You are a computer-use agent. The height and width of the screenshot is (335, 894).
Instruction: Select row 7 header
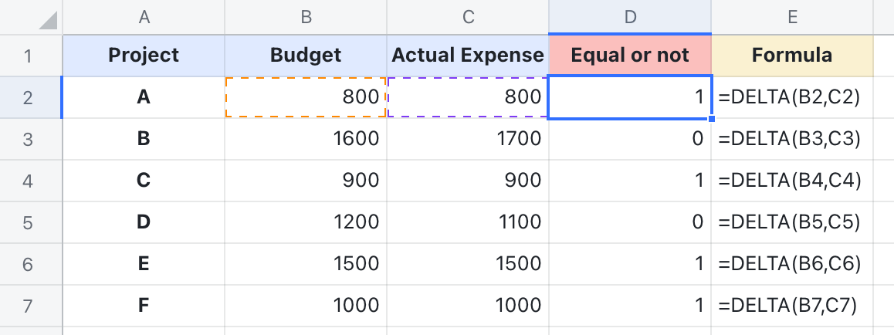click(x=29, y=306)
